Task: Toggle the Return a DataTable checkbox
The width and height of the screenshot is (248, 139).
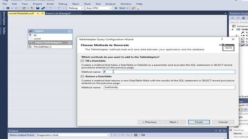Action: click(x=82, y=76)
